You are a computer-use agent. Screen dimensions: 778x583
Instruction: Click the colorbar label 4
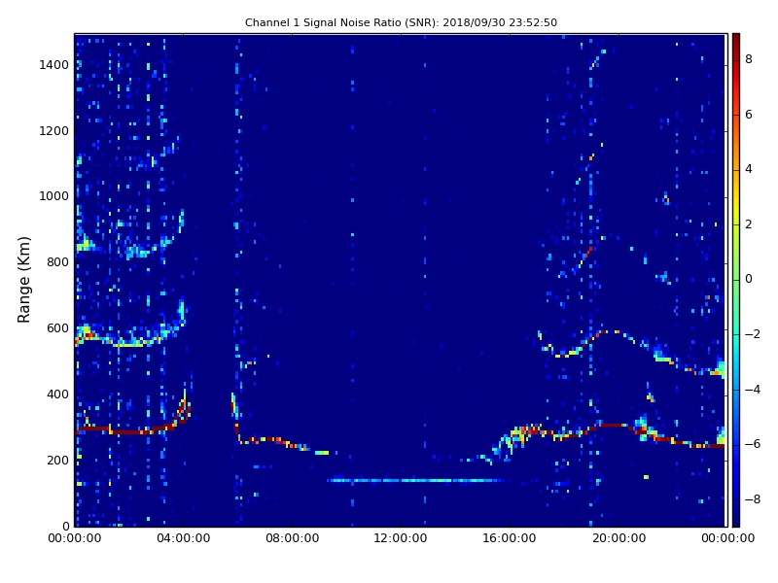point(749,169)
